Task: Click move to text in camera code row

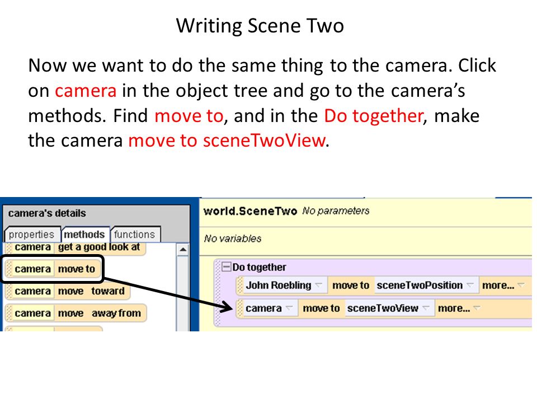Action: click(x=321, y=308)
